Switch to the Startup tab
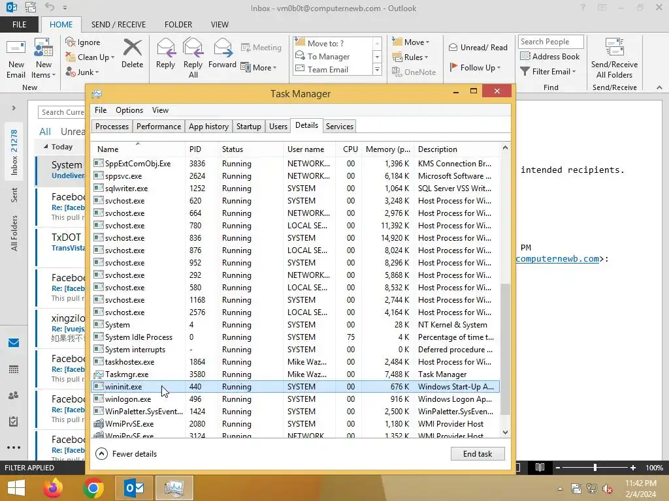669x501 pixels. point(249,127)
